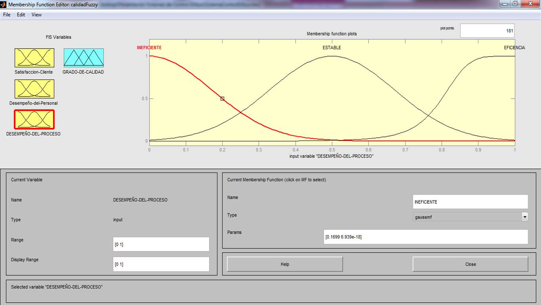Click the MATLAB icon in the title bar
This screenshot has height=305, width=541.
point(4,4)
